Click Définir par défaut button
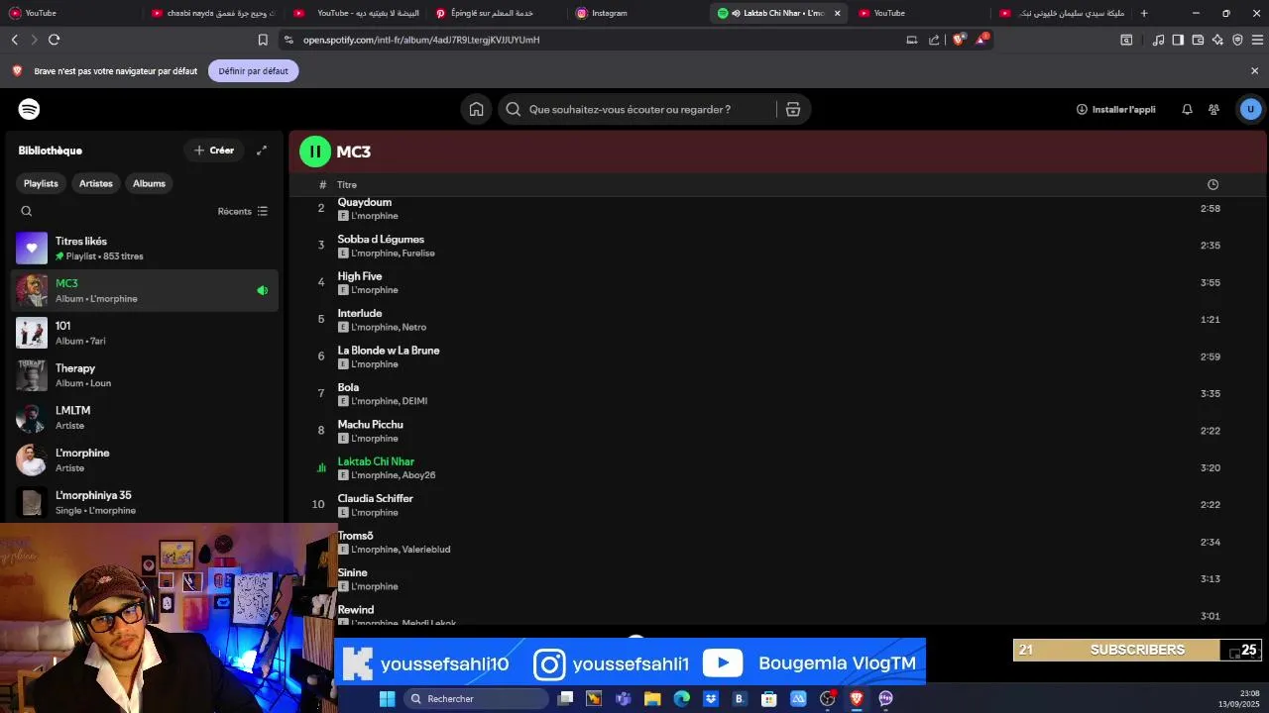The height and width of the screenshot is (713, 1269). 254,71
